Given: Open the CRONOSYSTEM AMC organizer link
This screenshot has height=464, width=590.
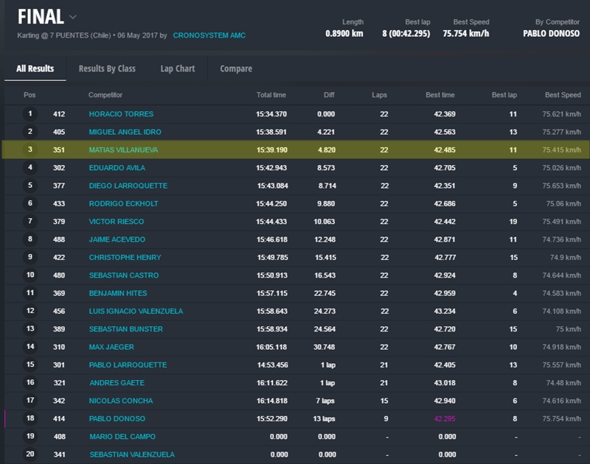Looking at the screenshot, I should (209, 35).
